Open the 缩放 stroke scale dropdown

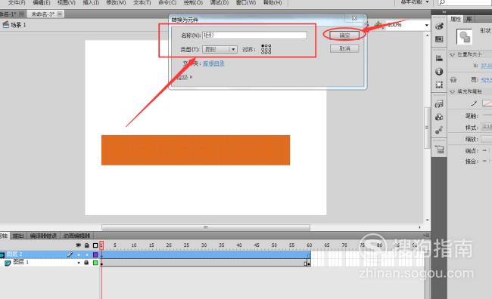(487, 139)
